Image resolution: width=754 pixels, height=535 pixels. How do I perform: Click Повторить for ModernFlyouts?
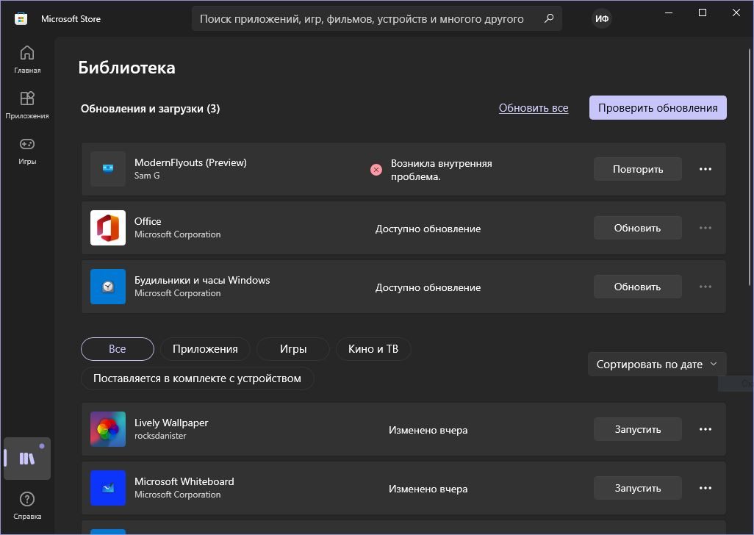638,169
